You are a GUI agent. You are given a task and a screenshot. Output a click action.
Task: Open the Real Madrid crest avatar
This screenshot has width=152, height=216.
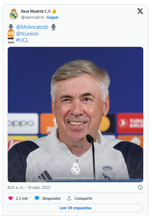pyautogui.click(x=14, y=14)
